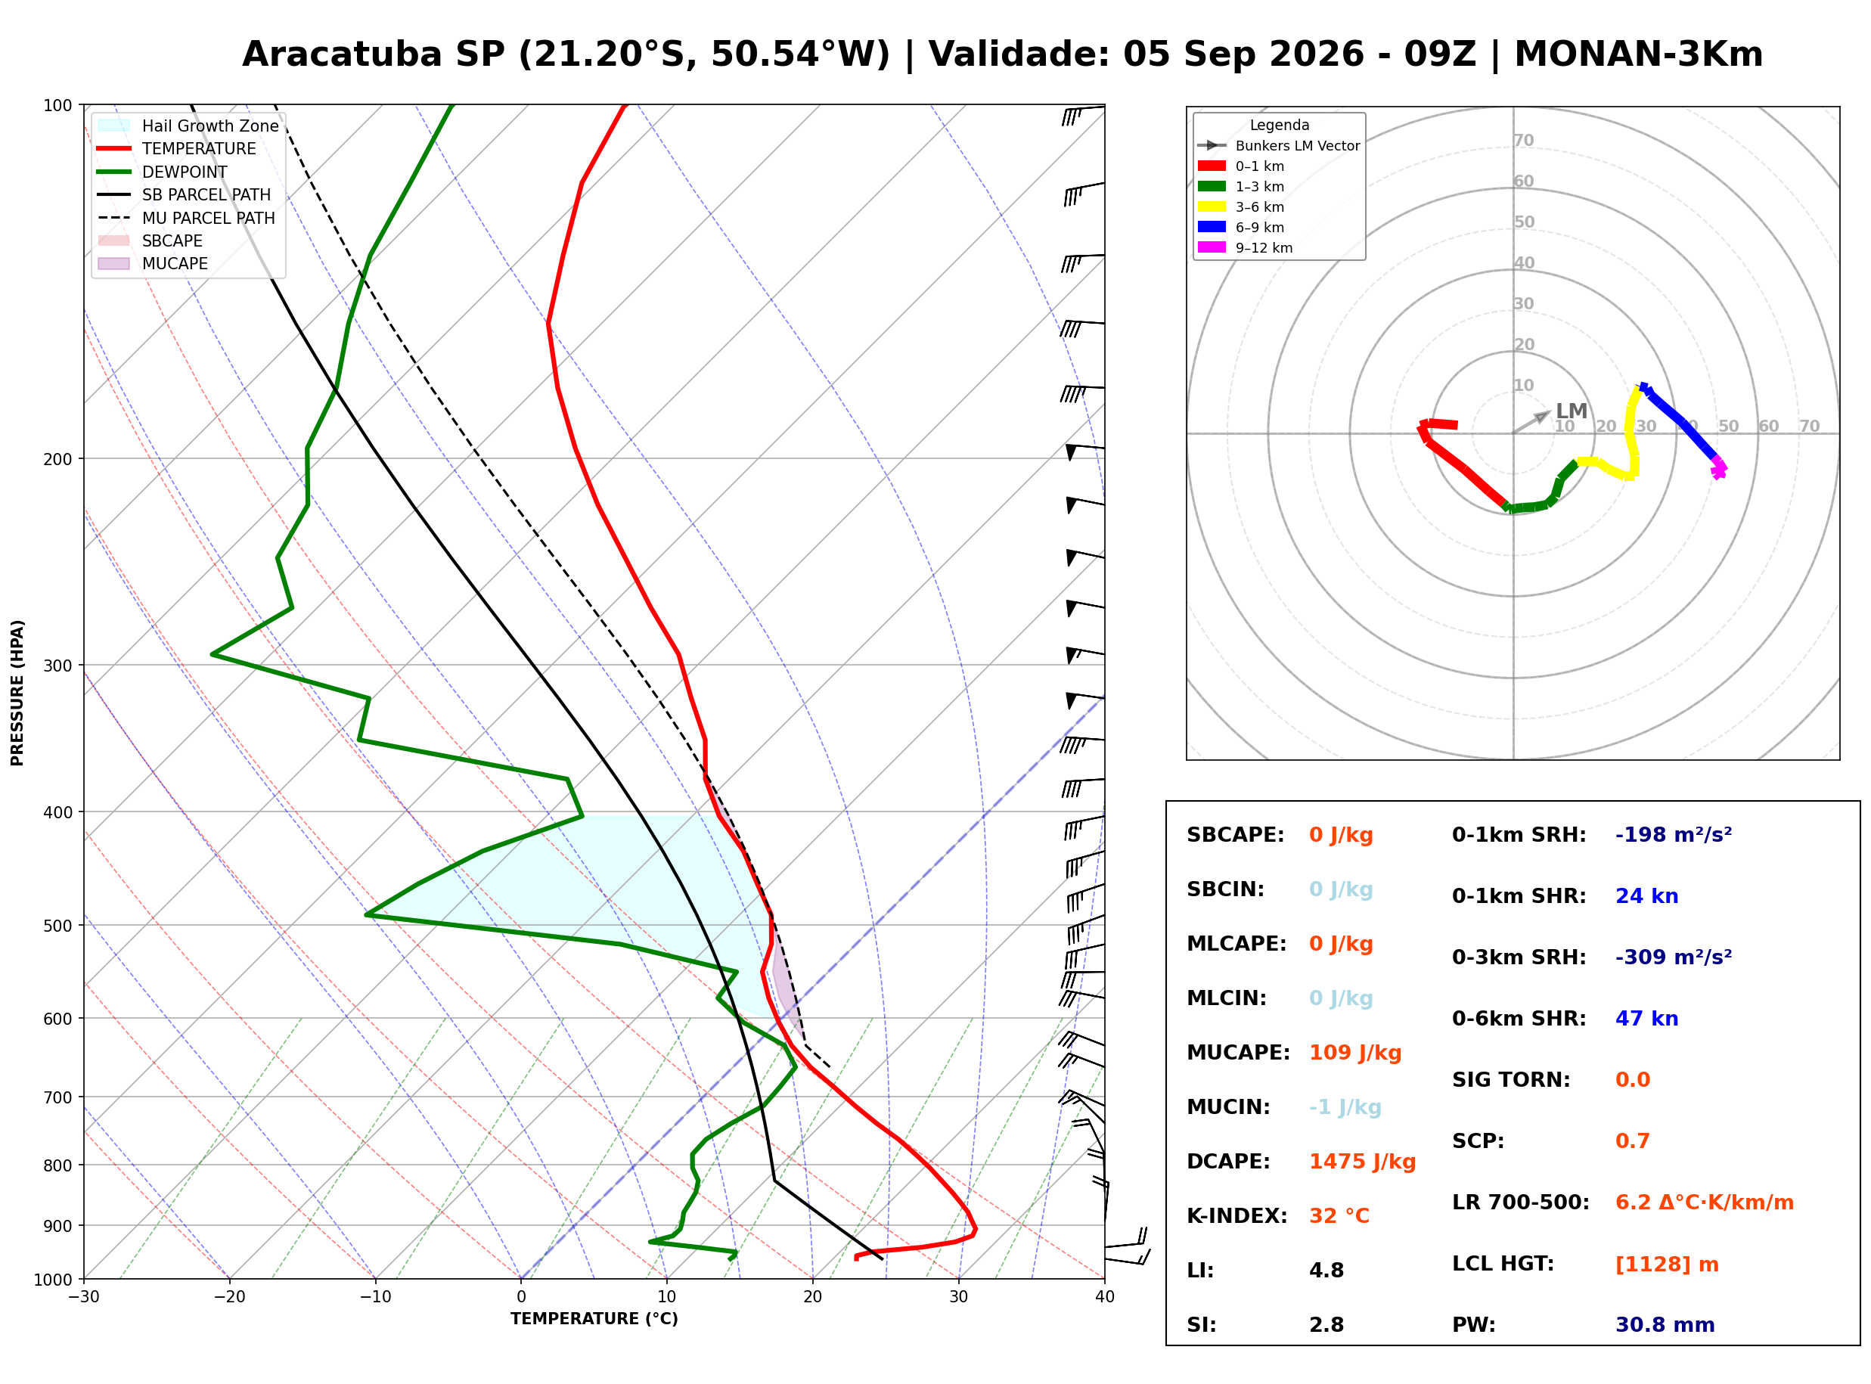Click the yellow 3–6 km legend marker
The image size is (1871, 1384).
tap(1211, 206)
